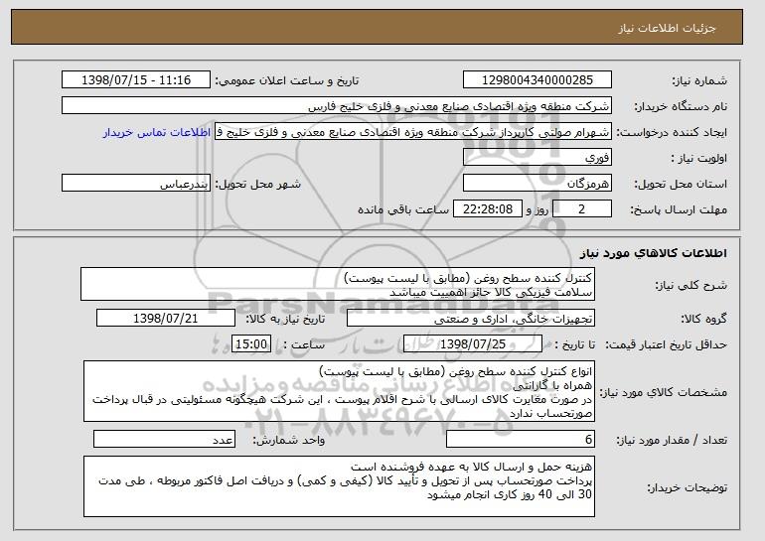This screenshot has width=765, height=541.
Task: Click the مهلت ارسال پاسخ label
Action: (x=679, y=209)
